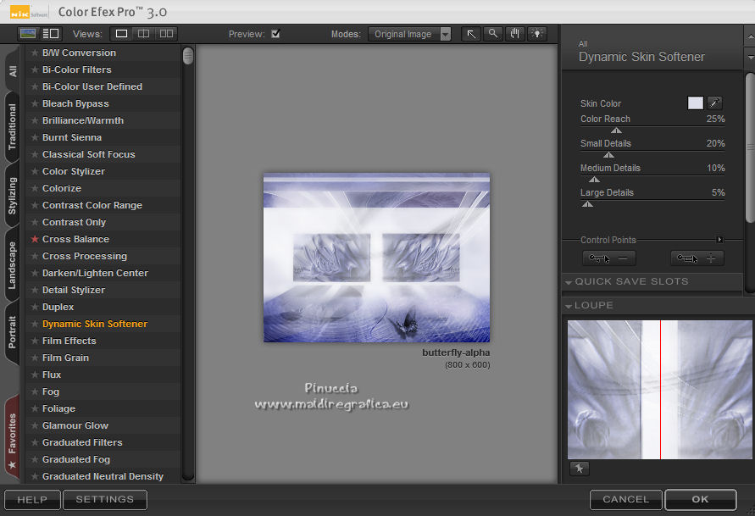Select the Cross Processing filter

pos(85,256)
